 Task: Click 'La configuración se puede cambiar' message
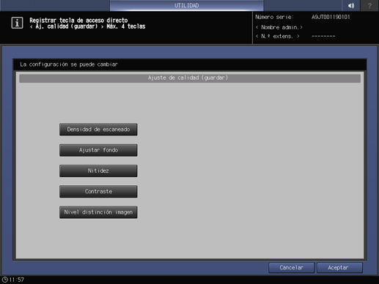pos(69,64)
